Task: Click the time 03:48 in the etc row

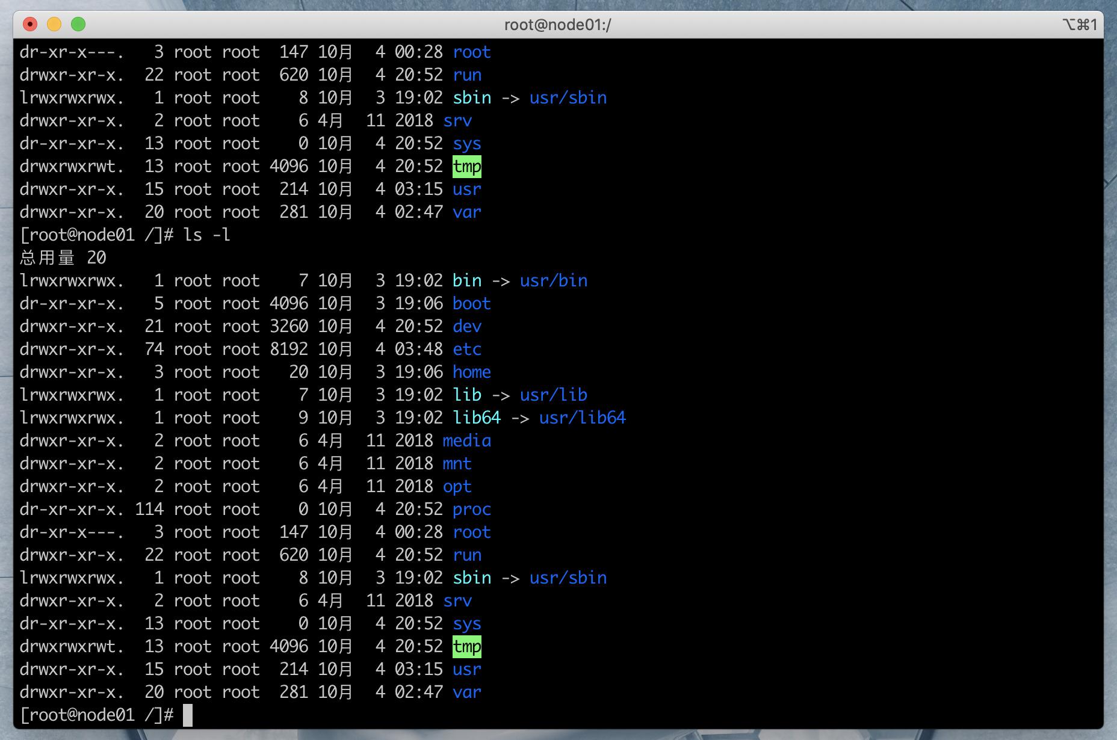Action: 419,349
